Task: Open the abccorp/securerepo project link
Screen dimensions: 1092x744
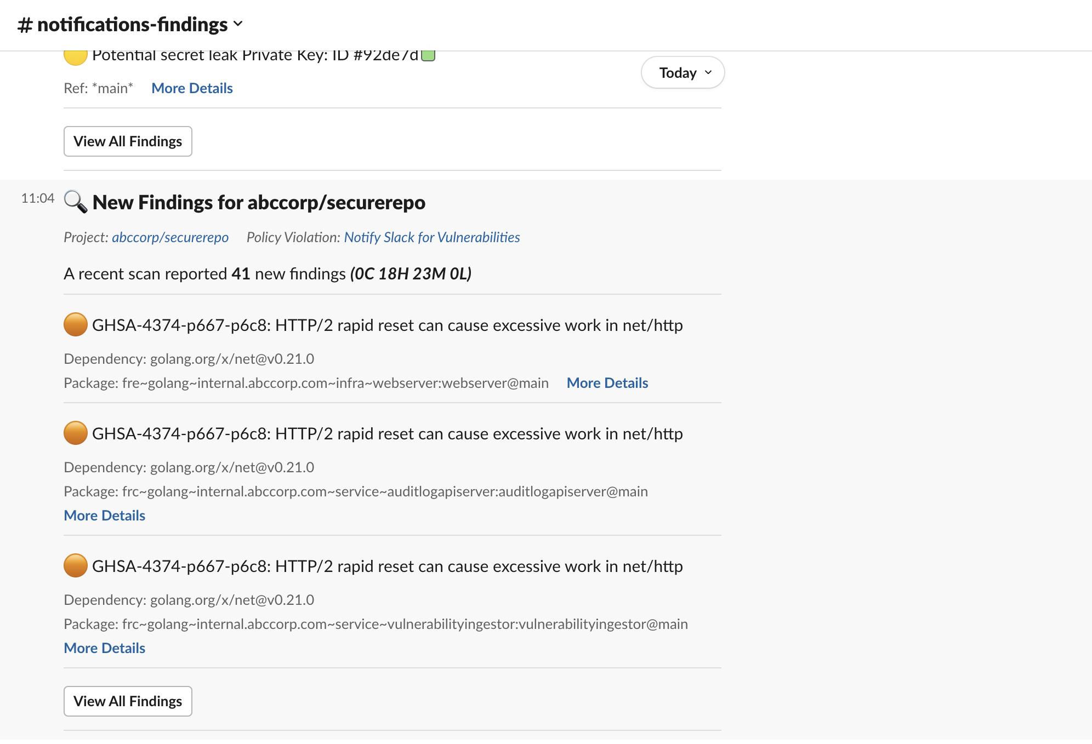Action: (x=170, y=237)
